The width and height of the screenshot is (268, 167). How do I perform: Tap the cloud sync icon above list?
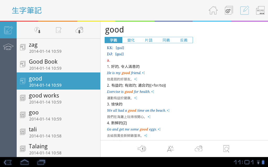[79, 30]
